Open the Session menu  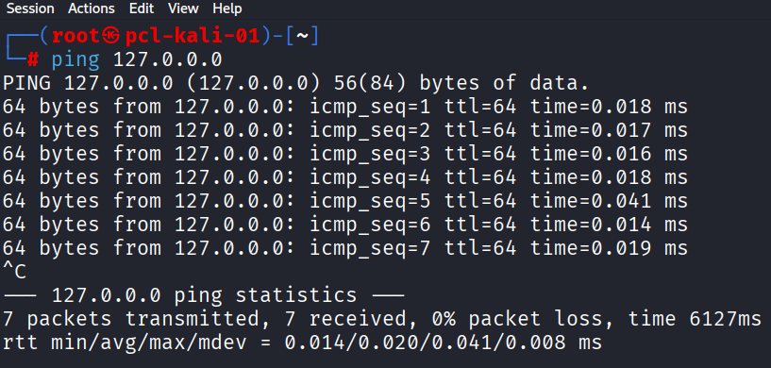(x=30, y=8)
